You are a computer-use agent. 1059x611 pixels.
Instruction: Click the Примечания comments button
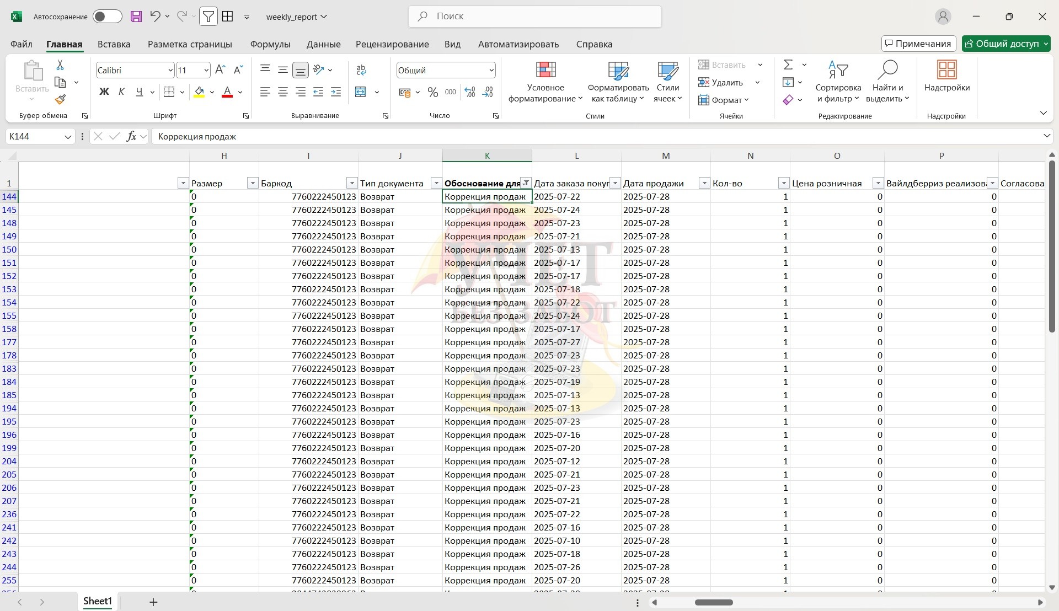point(918,44)
